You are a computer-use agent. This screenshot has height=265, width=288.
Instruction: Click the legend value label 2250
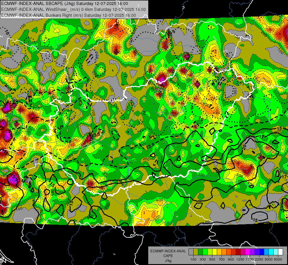click(x=259, y=259)
